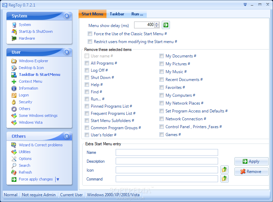Click the "Windows 2000/XP/2003/Vista" status text
Viewport: 273px width, 202px height.
point(113,195)
